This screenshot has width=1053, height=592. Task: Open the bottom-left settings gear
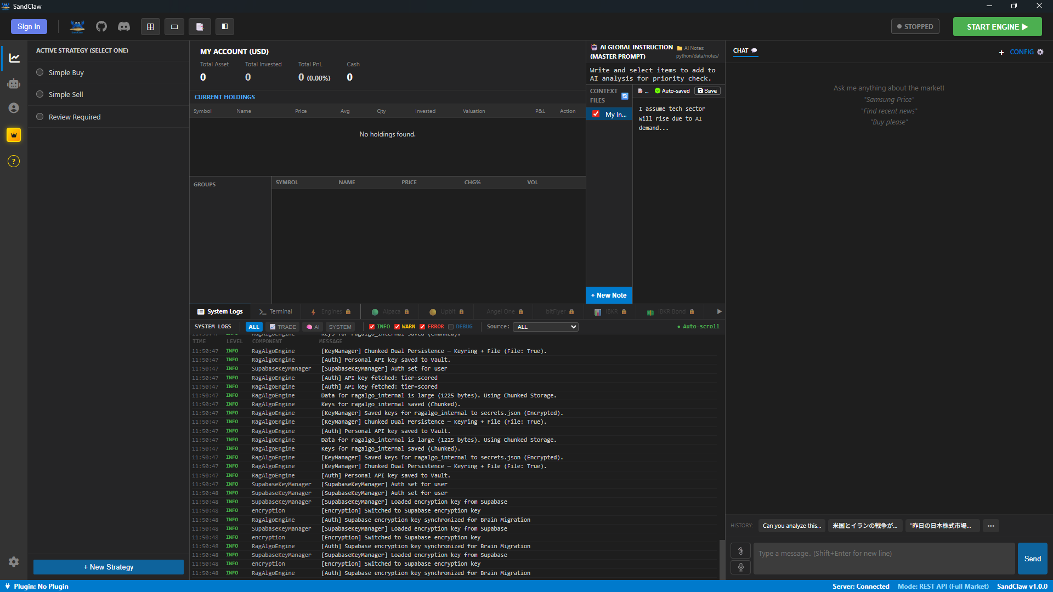14,562
